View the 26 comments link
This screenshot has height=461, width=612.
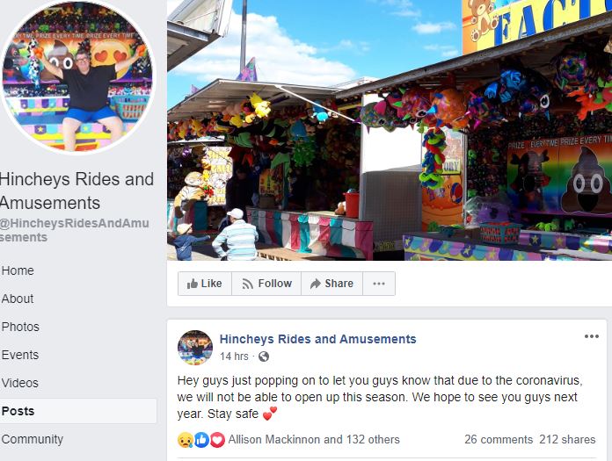499,440
